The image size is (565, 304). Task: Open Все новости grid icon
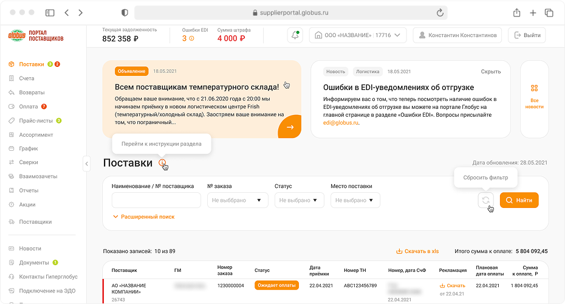coord(535,88)
